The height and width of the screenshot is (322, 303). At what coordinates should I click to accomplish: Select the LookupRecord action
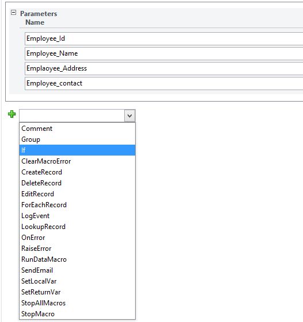pyautogui.click(x=78, y=227)
